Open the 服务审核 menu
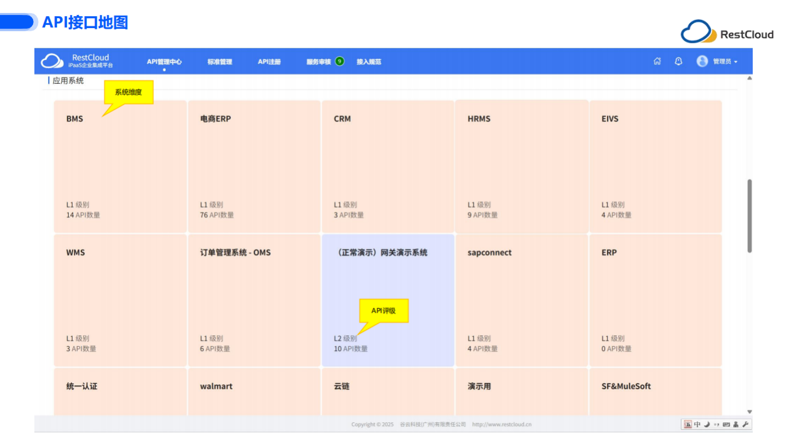794x443 pixels. [x=318, y=62]
